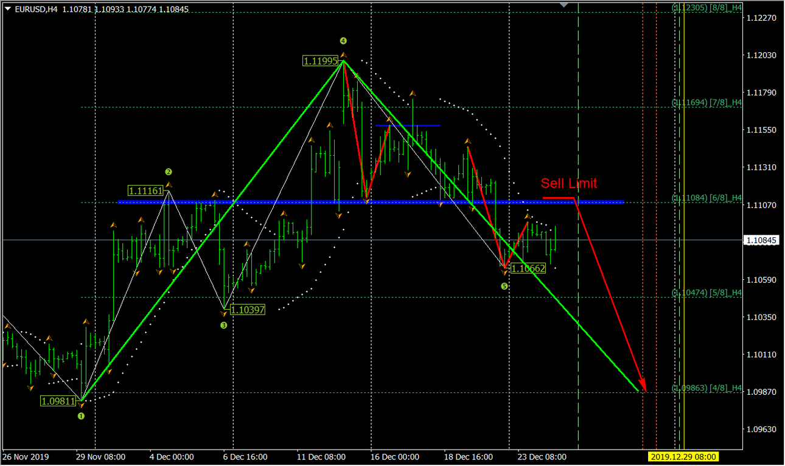Click the 1.11790 price axis value
Viewport: 785px width, 466px height.
click(761, 92)
